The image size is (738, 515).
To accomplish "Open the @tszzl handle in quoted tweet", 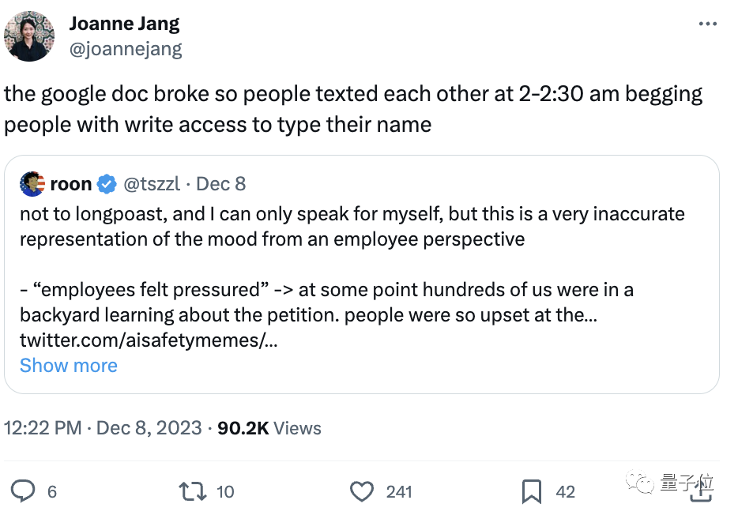I will click(152, 184).
